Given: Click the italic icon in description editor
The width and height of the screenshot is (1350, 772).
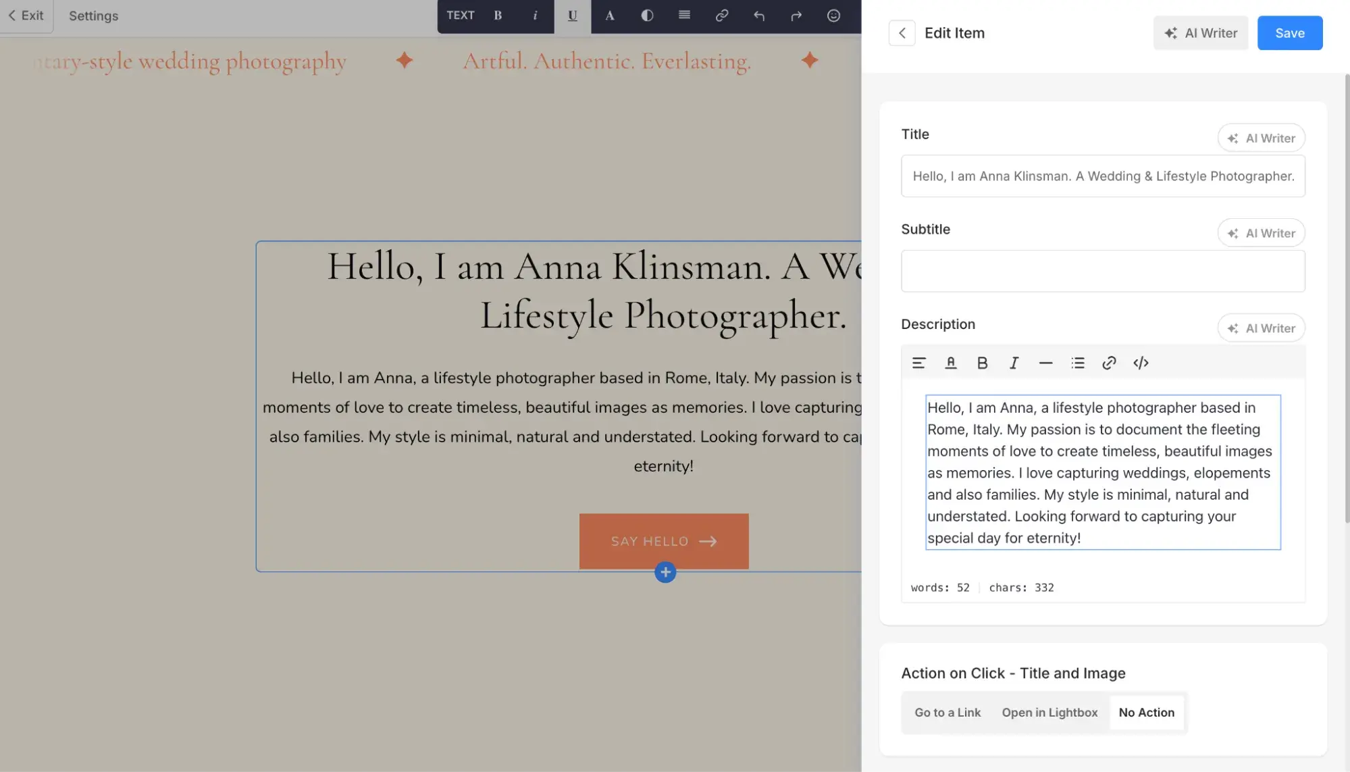Looking at the screenshot, I should coord(1014,363).
